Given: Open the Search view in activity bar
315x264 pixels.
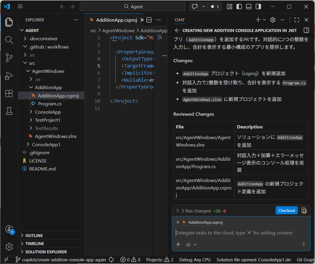Looking at the screenshot, I should 9,40.
